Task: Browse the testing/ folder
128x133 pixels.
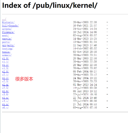Action: [x=7, y=48]
